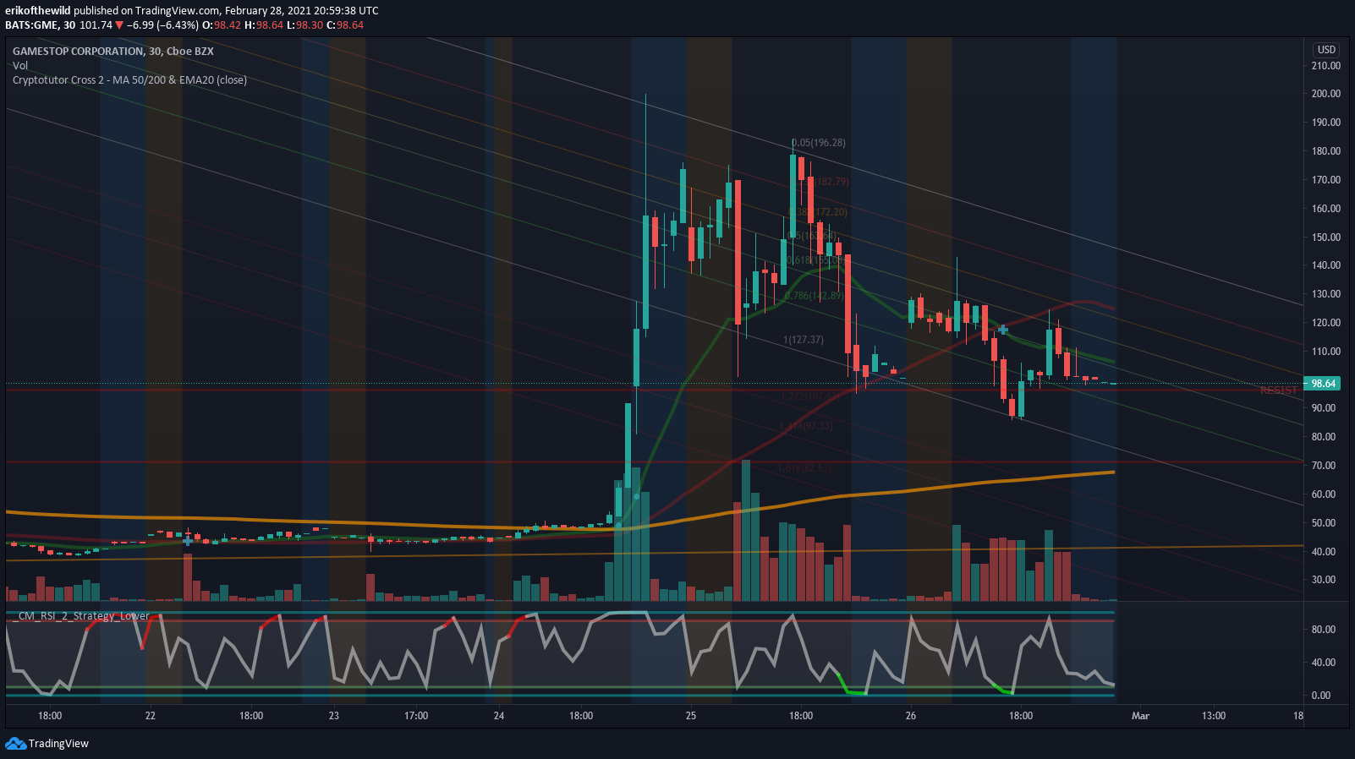Follow the TradingView.com link in header
Screen dimensions: 1355x759
coord(177,11)
